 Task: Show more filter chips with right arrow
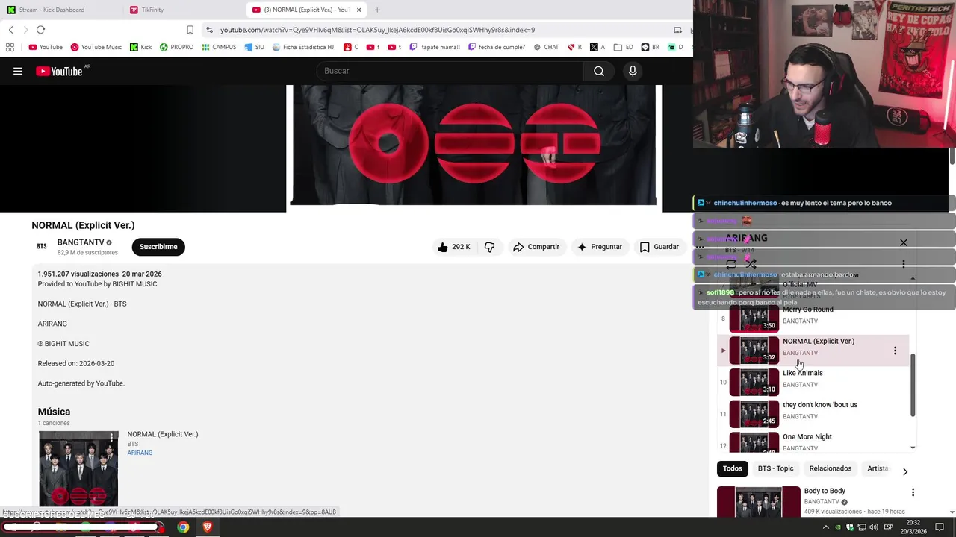pos(905,471)
